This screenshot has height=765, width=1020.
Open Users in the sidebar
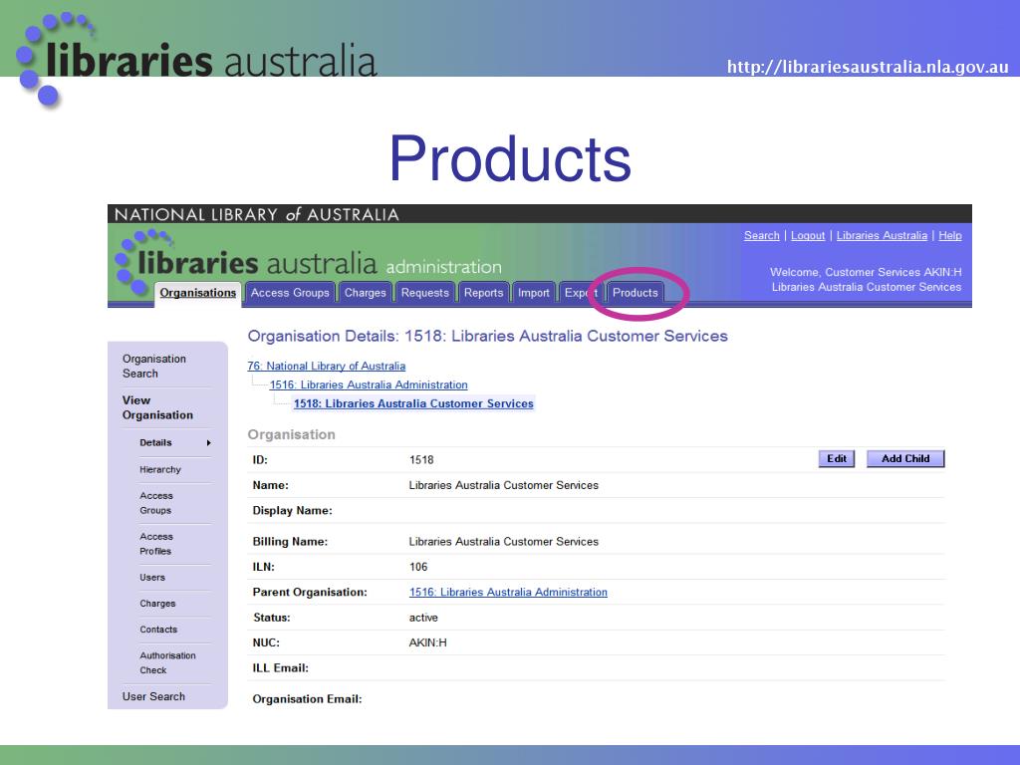click(152, 578)
